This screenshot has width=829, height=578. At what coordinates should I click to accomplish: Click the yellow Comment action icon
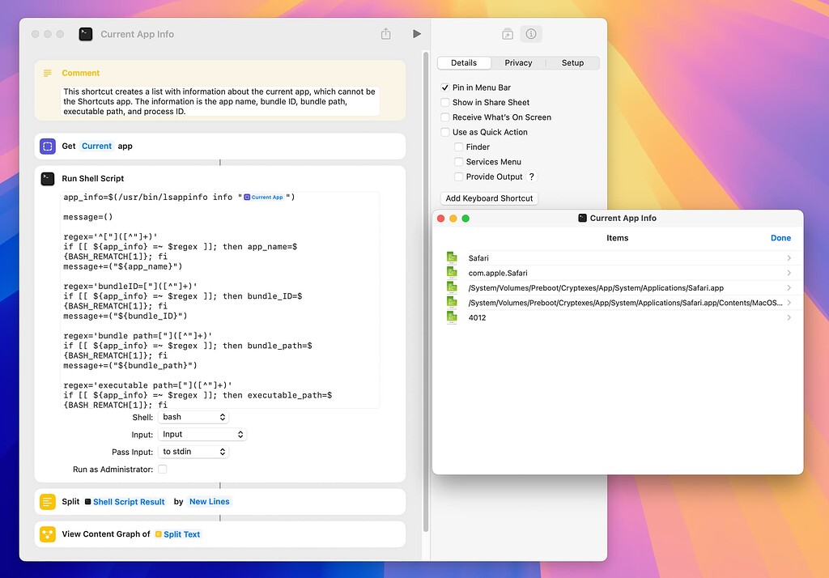(x=48, y=74)
